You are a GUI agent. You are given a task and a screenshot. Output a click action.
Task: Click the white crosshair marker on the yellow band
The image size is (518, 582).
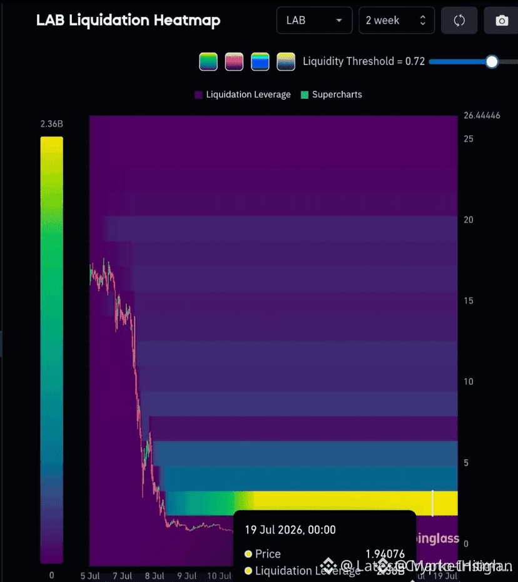point(433,503)
